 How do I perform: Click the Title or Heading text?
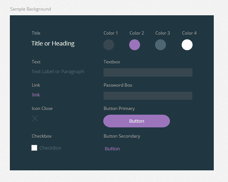click(53, 43)
